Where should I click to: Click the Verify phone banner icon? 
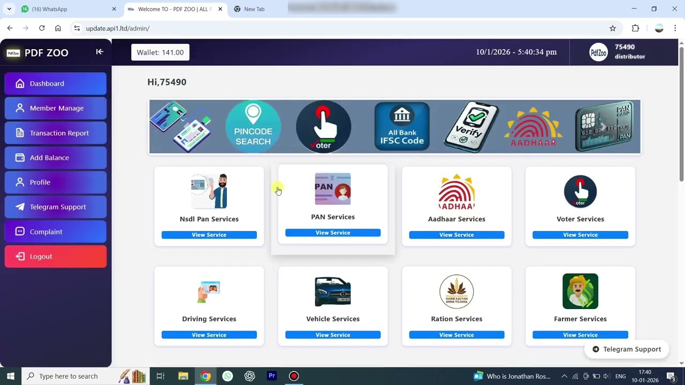471,127
